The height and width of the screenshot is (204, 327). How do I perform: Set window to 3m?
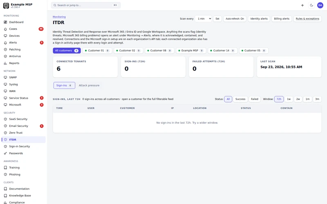pyautogui.click(x=317, y=99)
